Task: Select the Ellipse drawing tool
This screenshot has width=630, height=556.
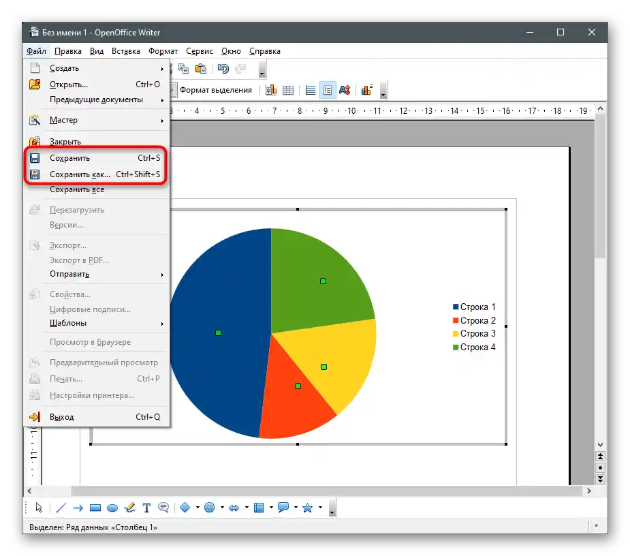Action: (x=112, y=508)
